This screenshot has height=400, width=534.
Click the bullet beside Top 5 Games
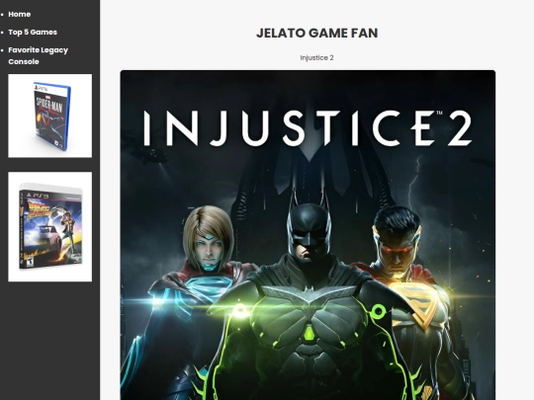pyautogui.click(x=3, y=33)
